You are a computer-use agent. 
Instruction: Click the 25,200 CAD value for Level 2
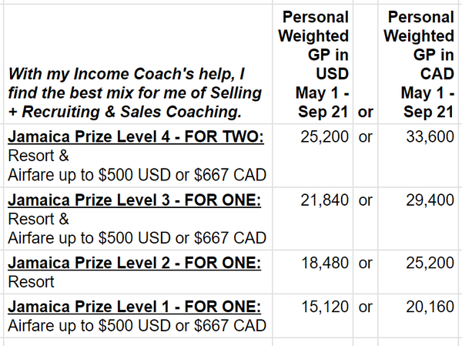[420, 272]
